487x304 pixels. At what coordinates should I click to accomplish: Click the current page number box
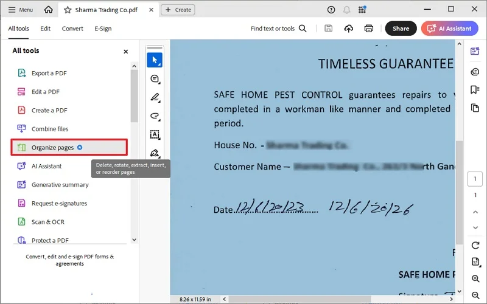[475, 179]
